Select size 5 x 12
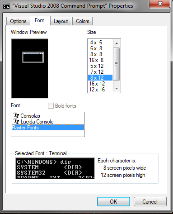 pyautogui.click(x=100, y=66)
